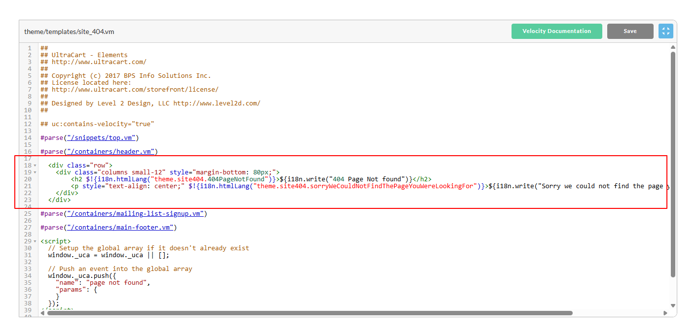Screen dimensions: 697x336
Task: Click the closing </div> on line 23
Action: [x=59, y=200]
